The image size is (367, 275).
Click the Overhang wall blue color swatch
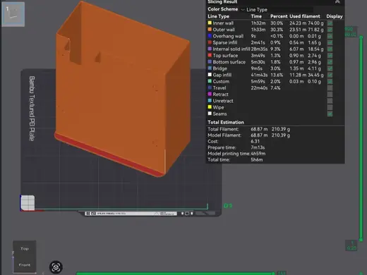[x=210, y=36]
